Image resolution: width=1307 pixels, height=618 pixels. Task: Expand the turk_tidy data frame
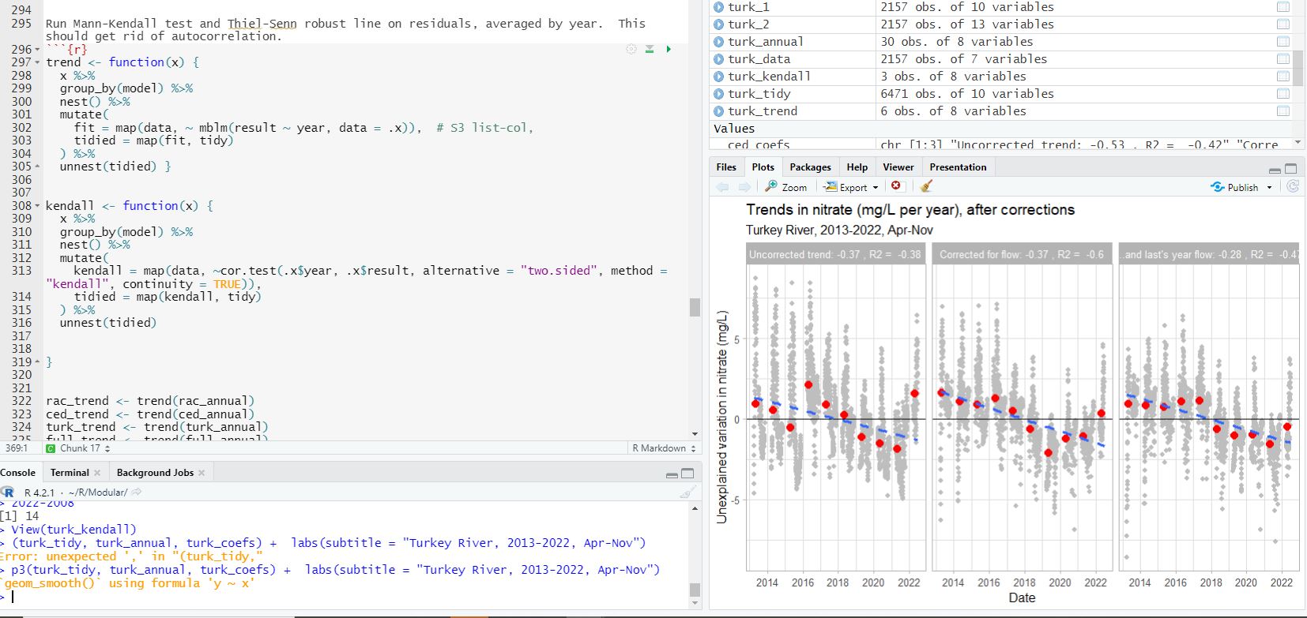(x=718, y=94)
